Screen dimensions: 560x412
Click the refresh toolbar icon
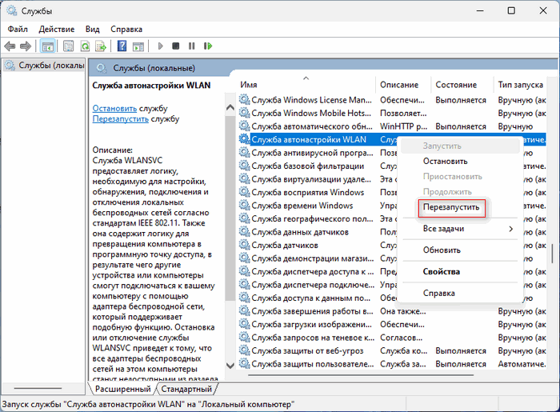(x=84, y=46)
